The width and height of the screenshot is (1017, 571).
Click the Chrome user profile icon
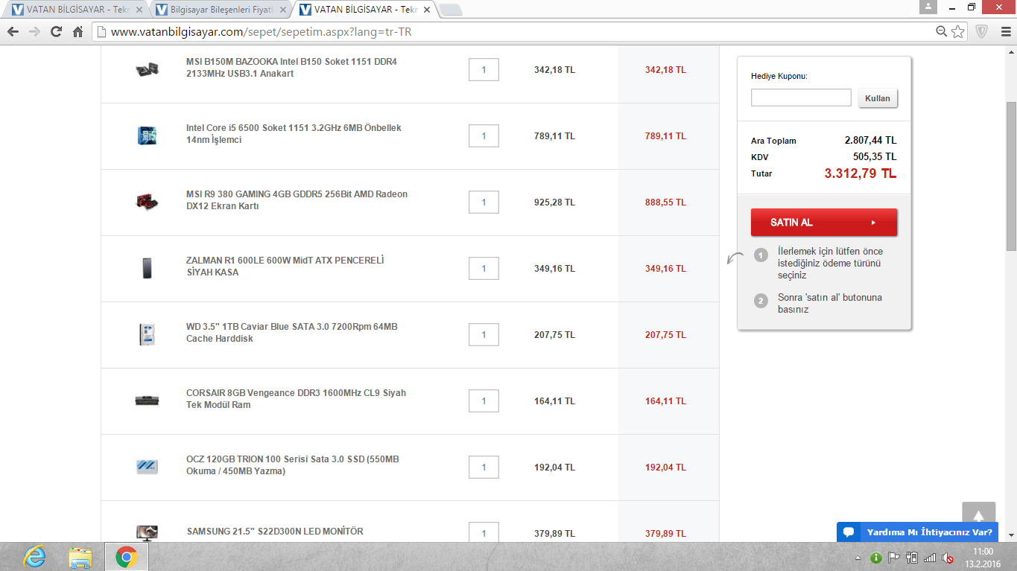point(928,7)
